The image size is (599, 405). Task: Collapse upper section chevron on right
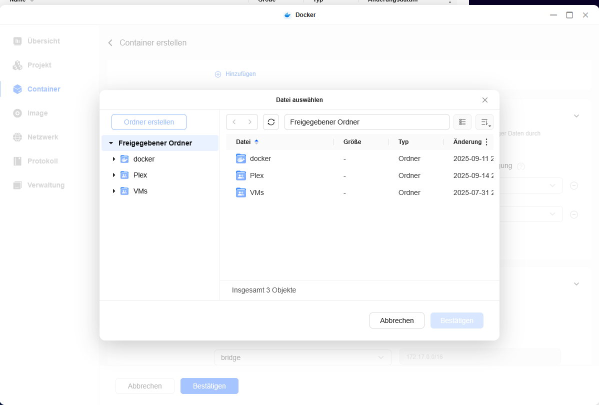[576, 116]
